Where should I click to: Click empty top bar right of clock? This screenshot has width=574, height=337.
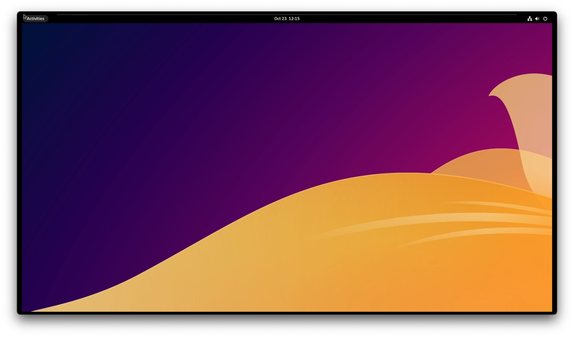[x=414, y=19]
